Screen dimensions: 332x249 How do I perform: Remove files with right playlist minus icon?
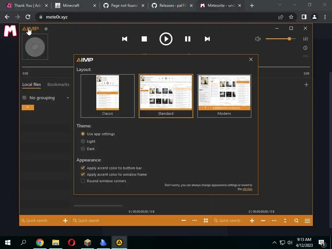pyautogui.click(x=263, y=220)
